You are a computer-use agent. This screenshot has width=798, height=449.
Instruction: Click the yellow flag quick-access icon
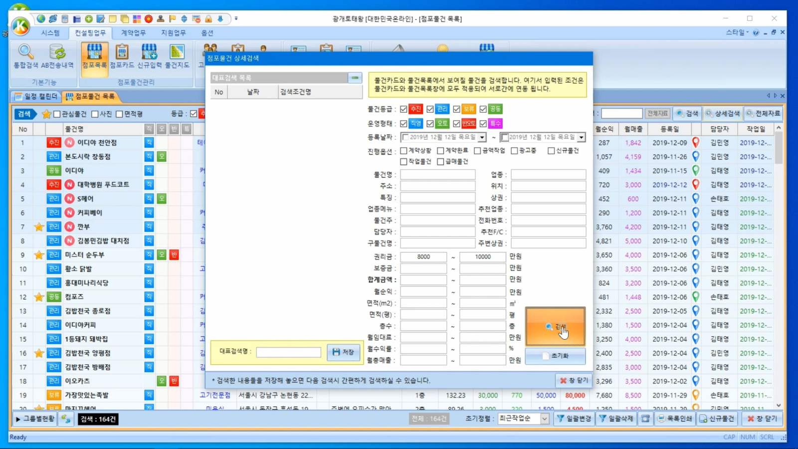[x=173, y=19]
